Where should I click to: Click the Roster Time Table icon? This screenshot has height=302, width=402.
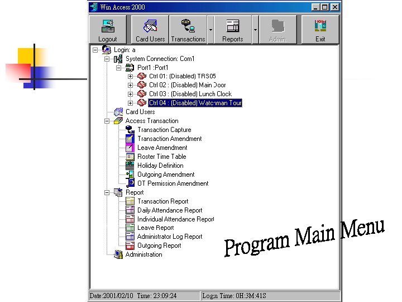click(130, 157)
